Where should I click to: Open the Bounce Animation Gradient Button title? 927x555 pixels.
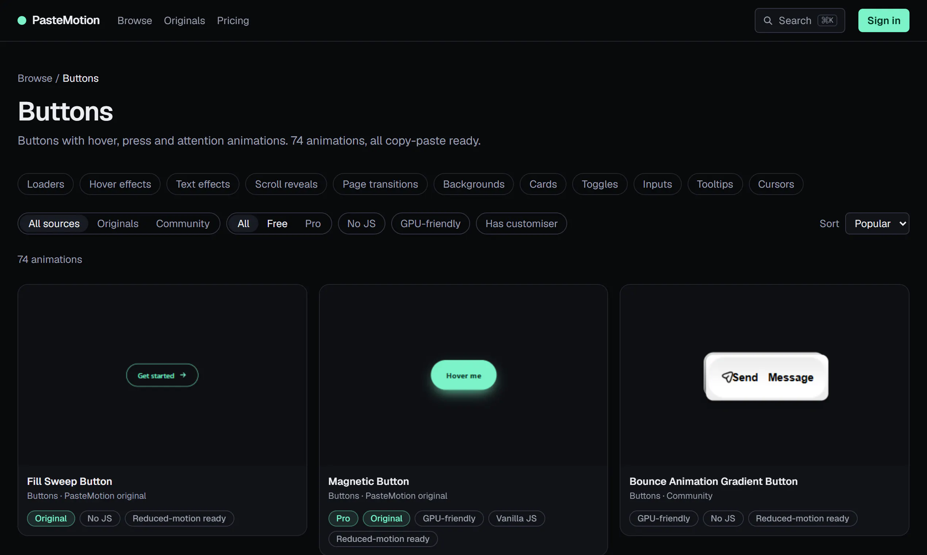click(x=713, y=481)
